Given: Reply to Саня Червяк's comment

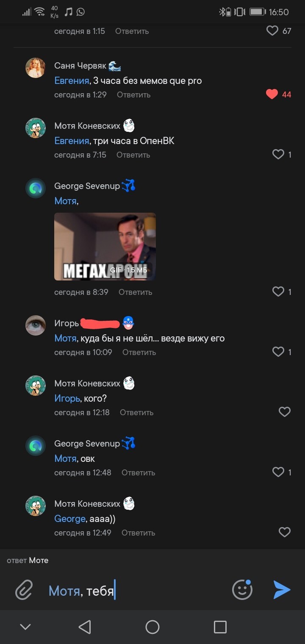Looking at the screenshot, I should point(133,95).
